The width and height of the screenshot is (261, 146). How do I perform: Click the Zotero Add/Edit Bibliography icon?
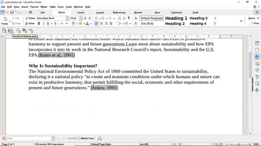coord(11,30)
